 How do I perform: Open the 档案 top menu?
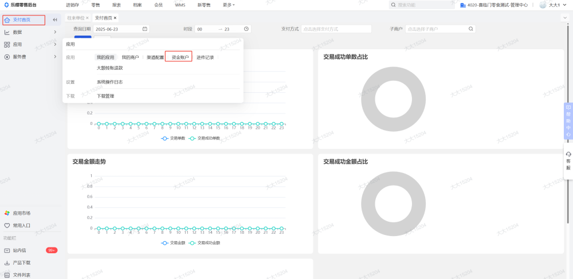point(138,5)
